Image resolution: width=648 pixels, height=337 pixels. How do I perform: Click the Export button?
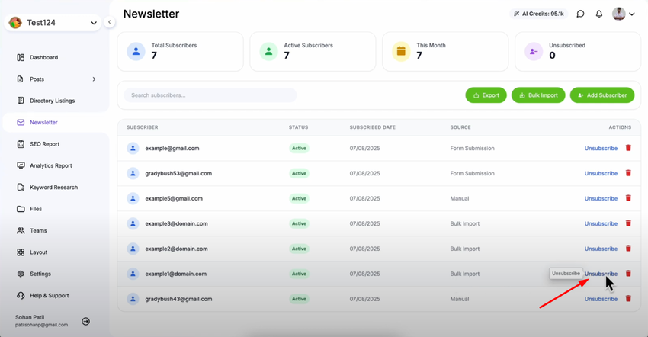486,95
